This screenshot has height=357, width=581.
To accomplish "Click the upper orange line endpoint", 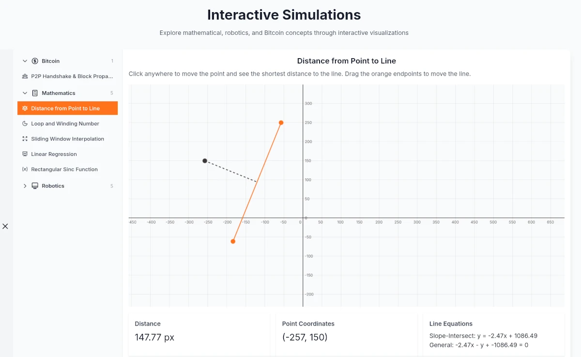I will coord(281,123).
